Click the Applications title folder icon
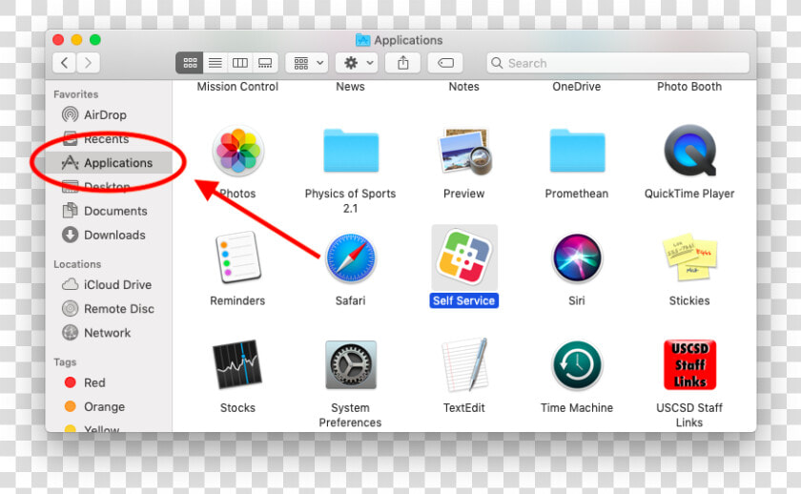This screenshot has width=801, height=494. click(362, 40)
